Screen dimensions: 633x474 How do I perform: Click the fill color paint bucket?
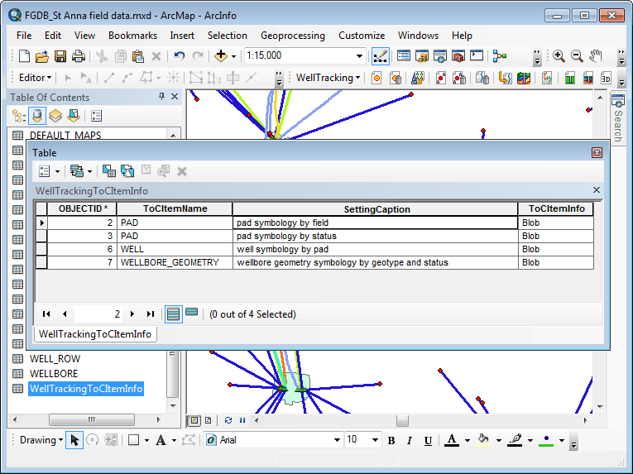point(483,440)
